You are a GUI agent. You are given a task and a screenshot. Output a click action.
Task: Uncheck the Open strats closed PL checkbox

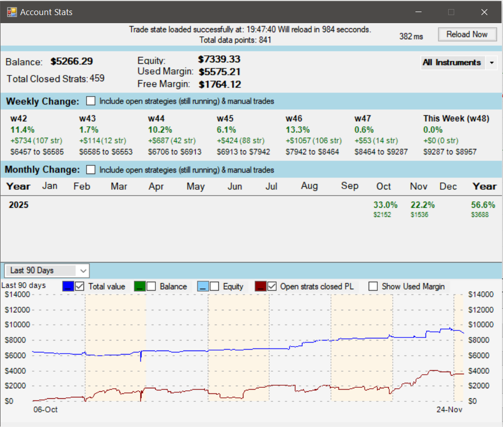tap(272, 286)
